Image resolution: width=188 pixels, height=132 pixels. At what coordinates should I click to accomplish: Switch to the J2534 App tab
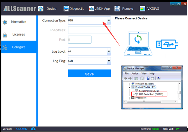coord(102,9)
